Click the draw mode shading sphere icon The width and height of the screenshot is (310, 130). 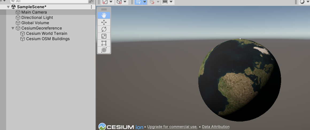[302, 2]
